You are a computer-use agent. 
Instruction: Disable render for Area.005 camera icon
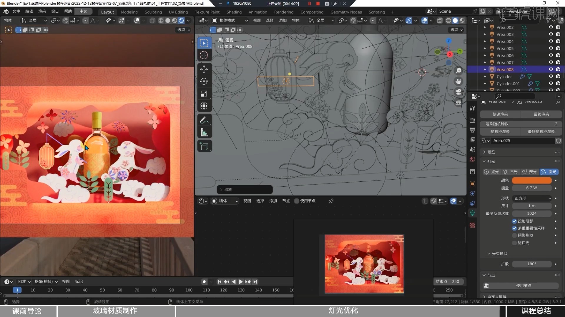tap(558, 48)
